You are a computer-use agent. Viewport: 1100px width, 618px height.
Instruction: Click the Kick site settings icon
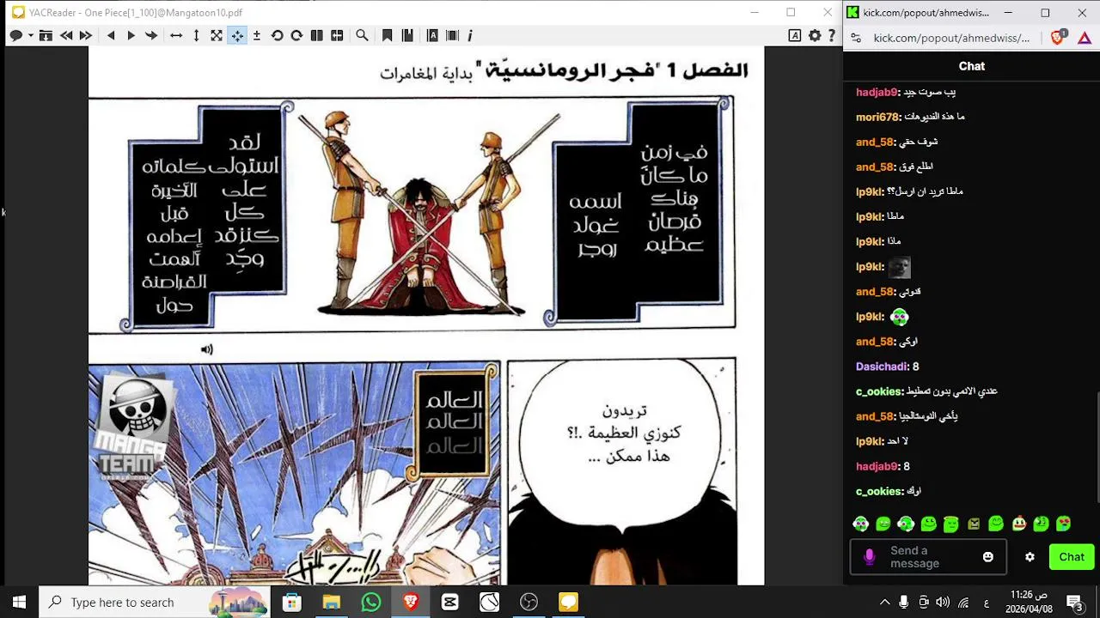click(x=856, y=38)
